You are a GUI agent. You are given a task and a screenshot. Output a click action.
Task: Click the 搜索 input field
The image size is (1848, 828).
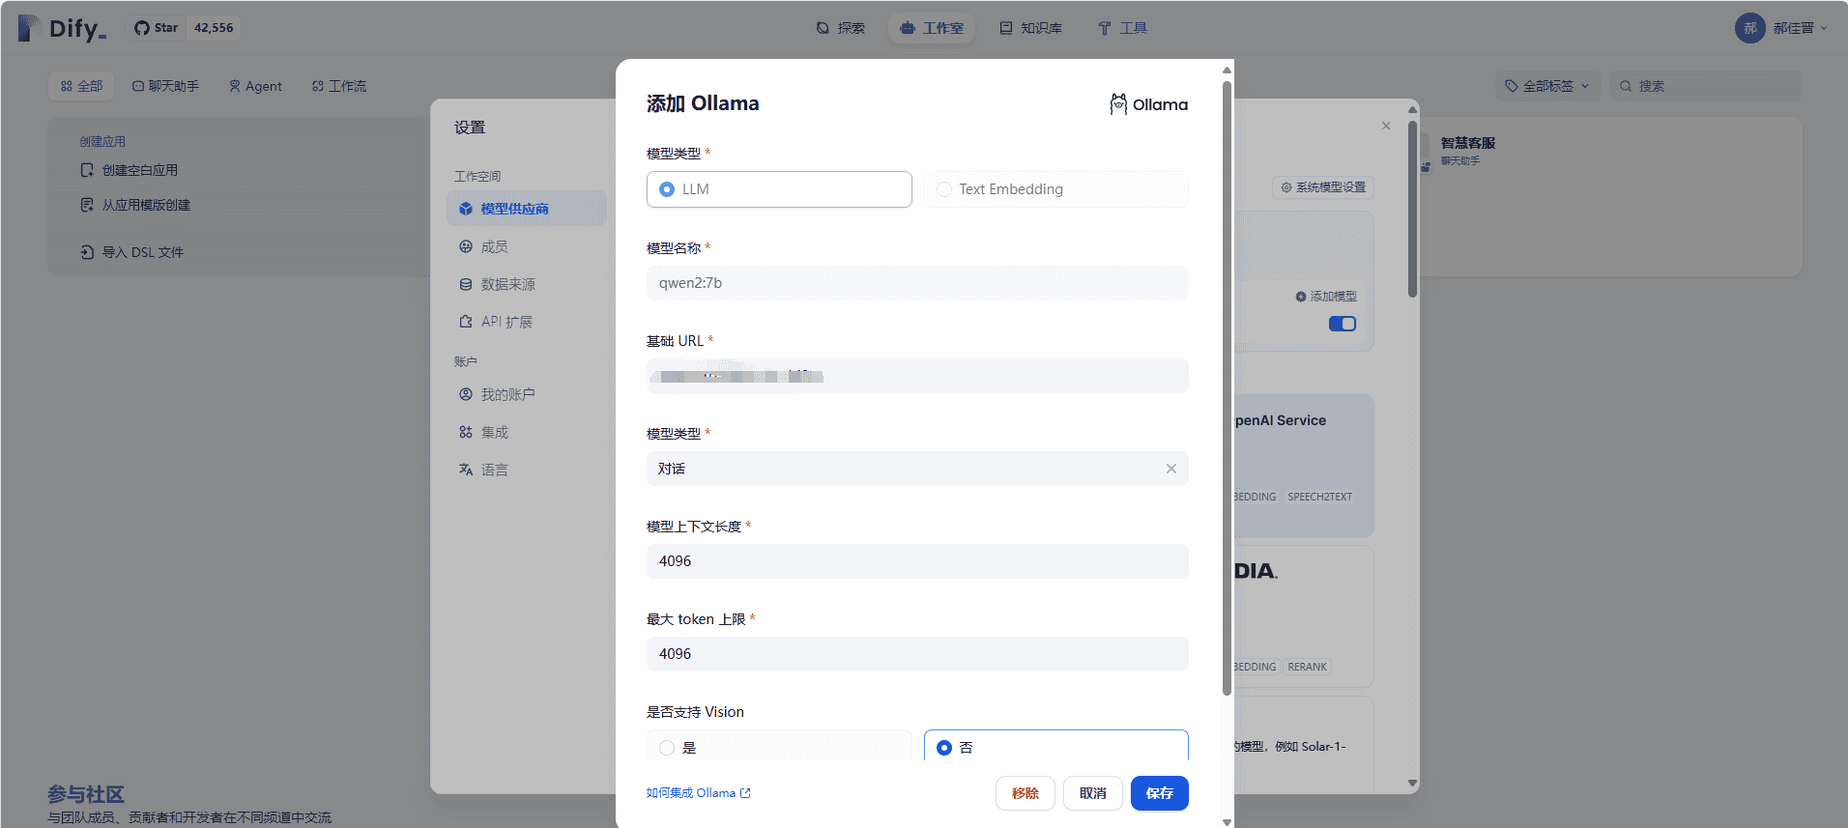(1706, 86)
